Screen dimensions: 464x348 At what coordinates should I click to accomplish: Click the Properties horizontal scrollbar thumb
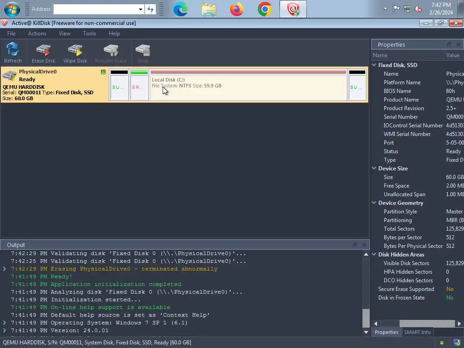point(427,324)
